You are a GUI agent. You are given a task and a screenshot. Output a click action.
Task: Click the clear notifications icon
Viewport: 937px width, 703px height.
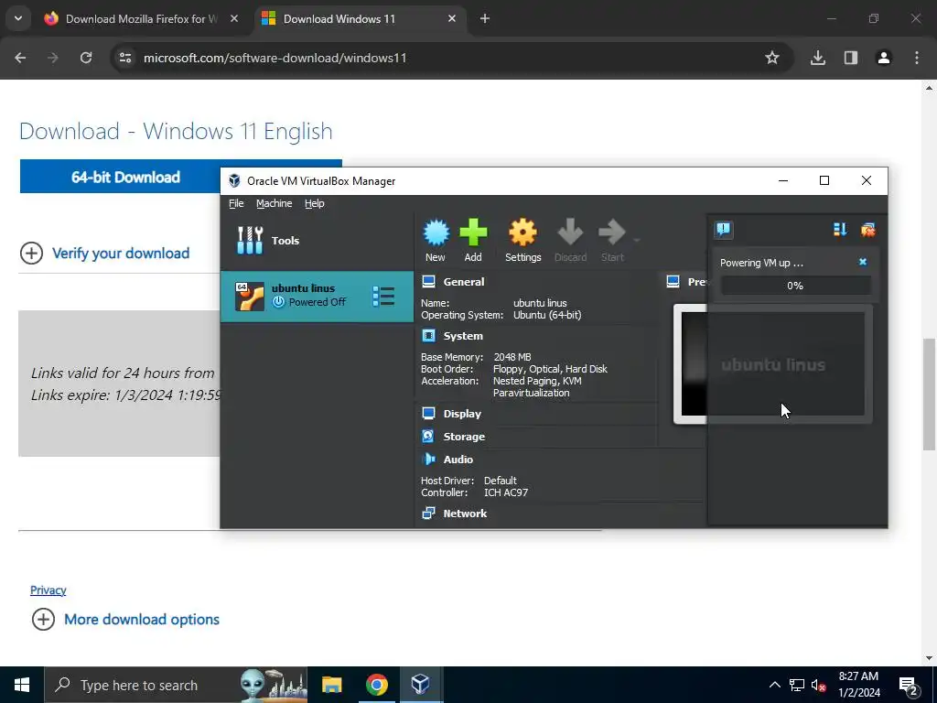coord(867,230)
